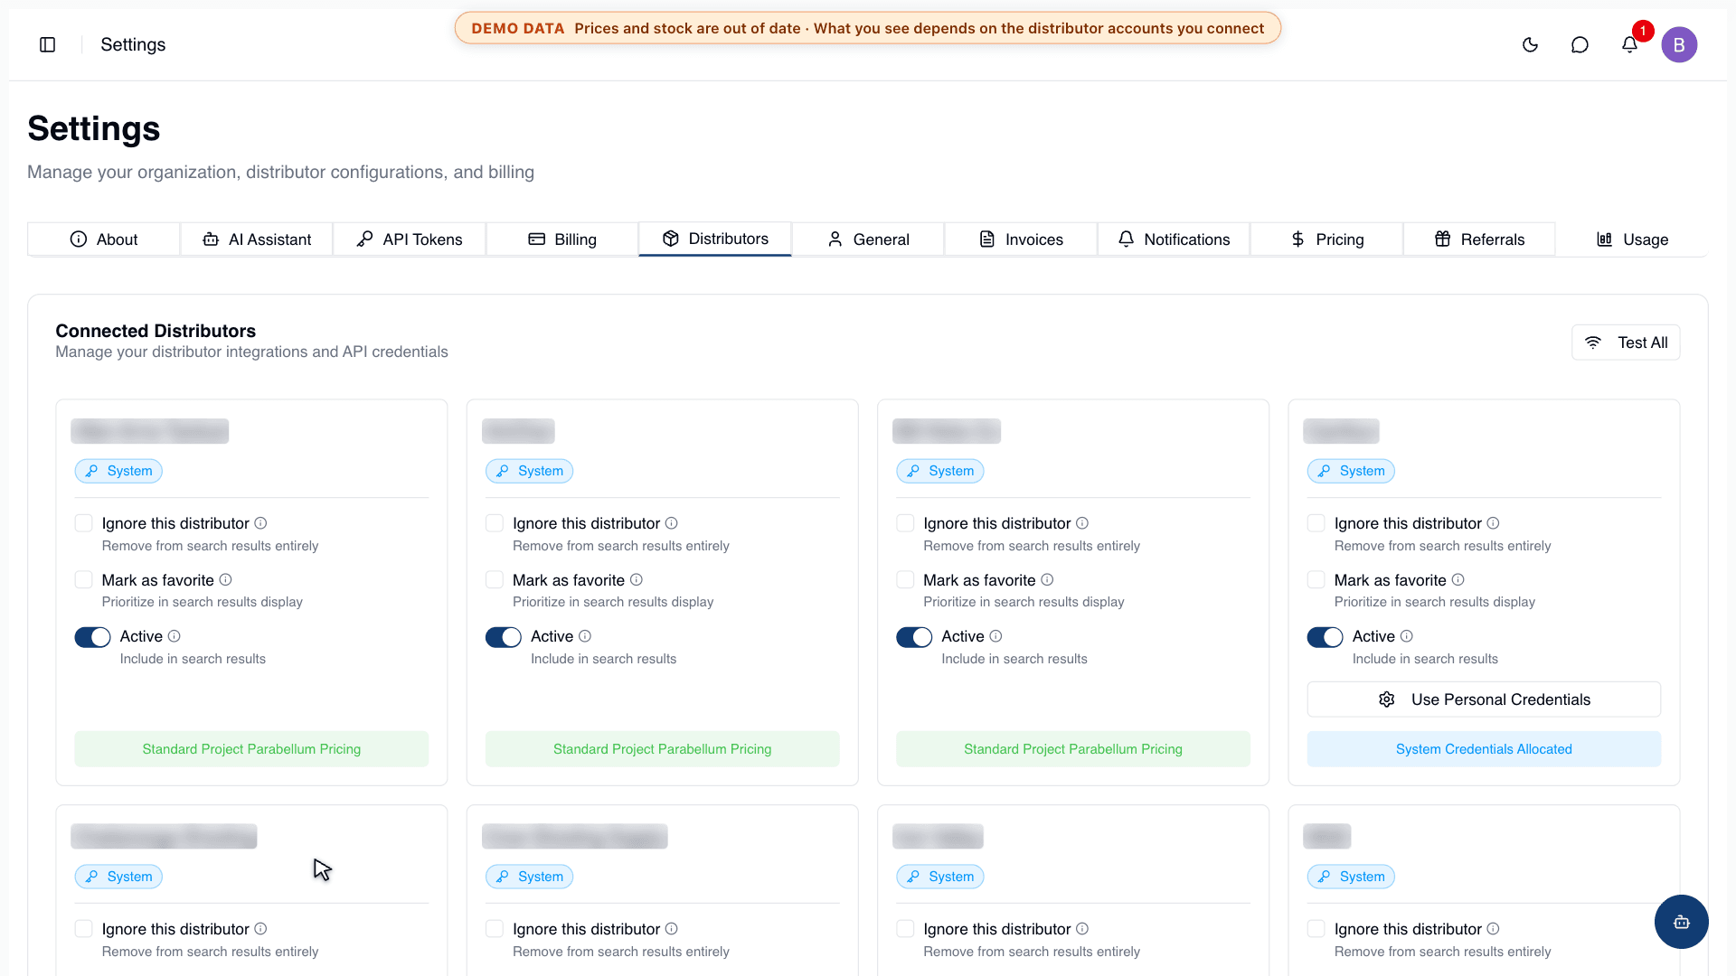Click the info icon beside Mark as favorite in the Use Personal Credentials card
1736x976 pixels.
(x=1458, y=579)
